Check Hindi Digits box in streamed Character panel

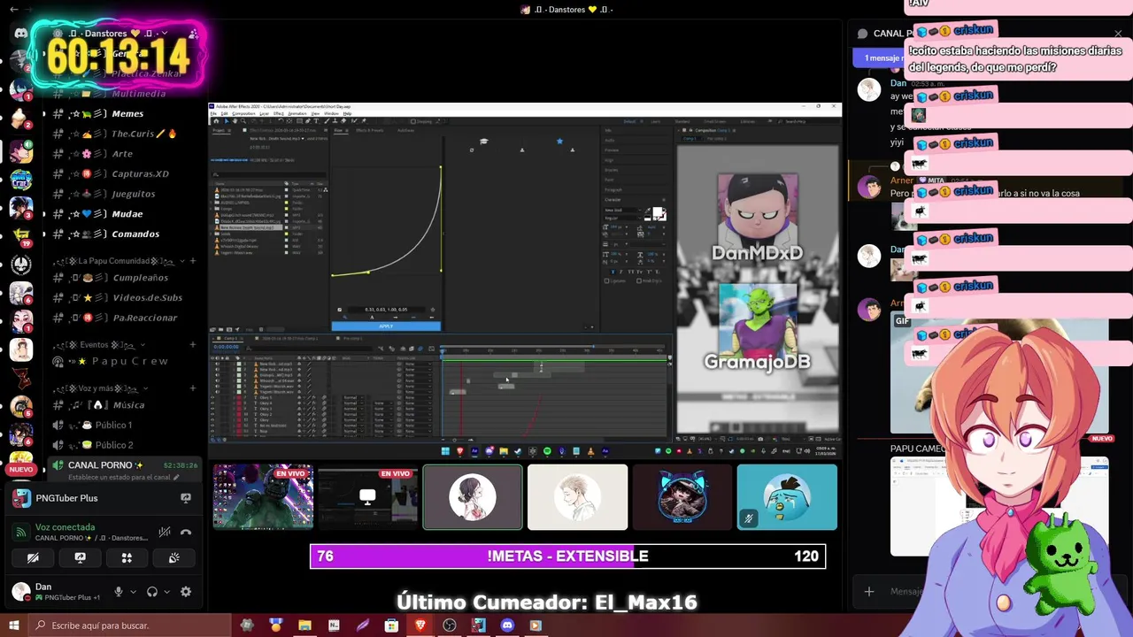pyautogui.click(x=640, y=280)
